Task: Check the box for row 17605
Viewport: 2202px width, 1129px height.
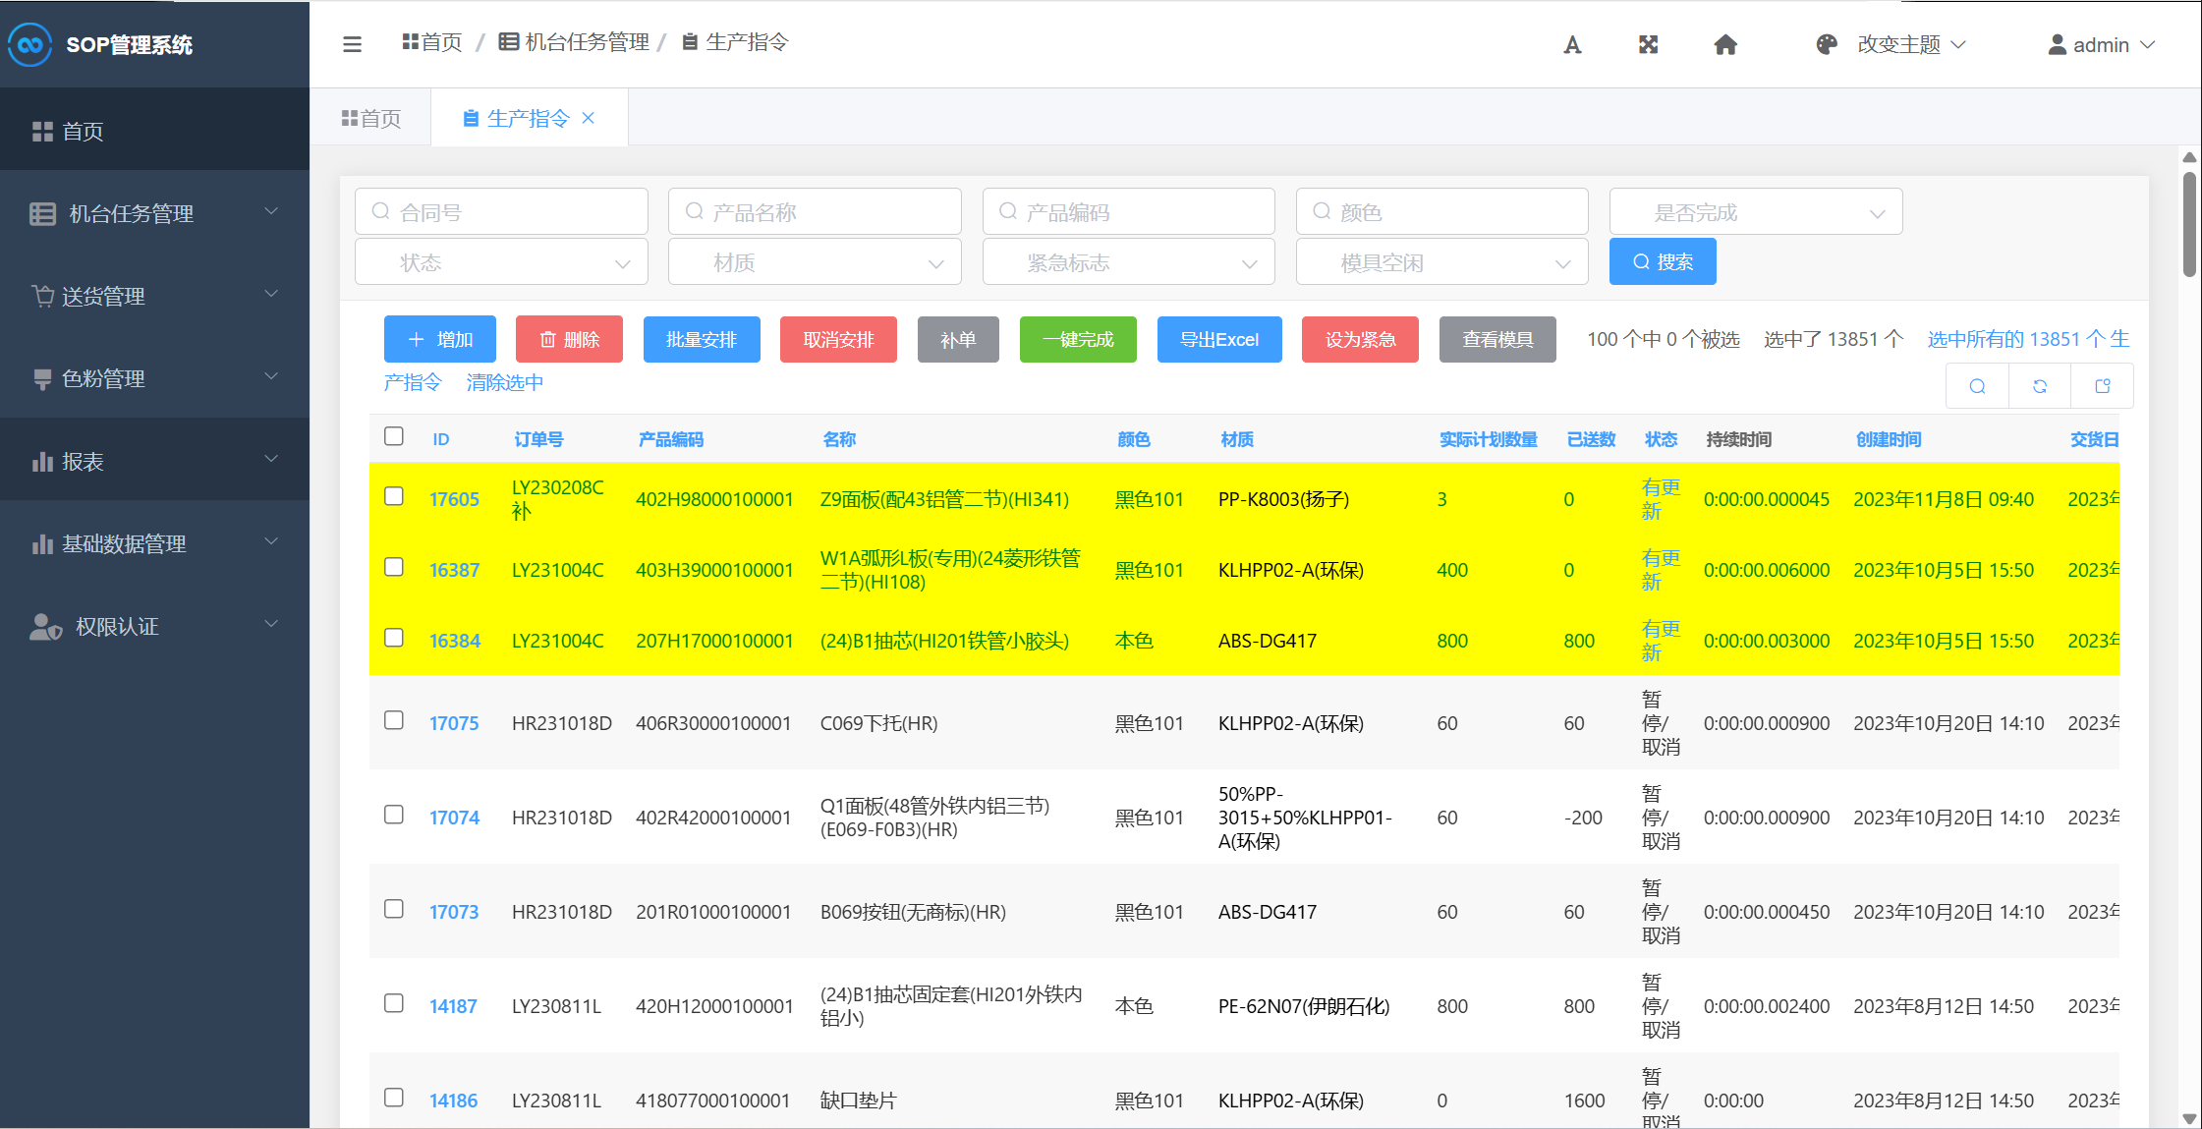Action: point(394,496)
